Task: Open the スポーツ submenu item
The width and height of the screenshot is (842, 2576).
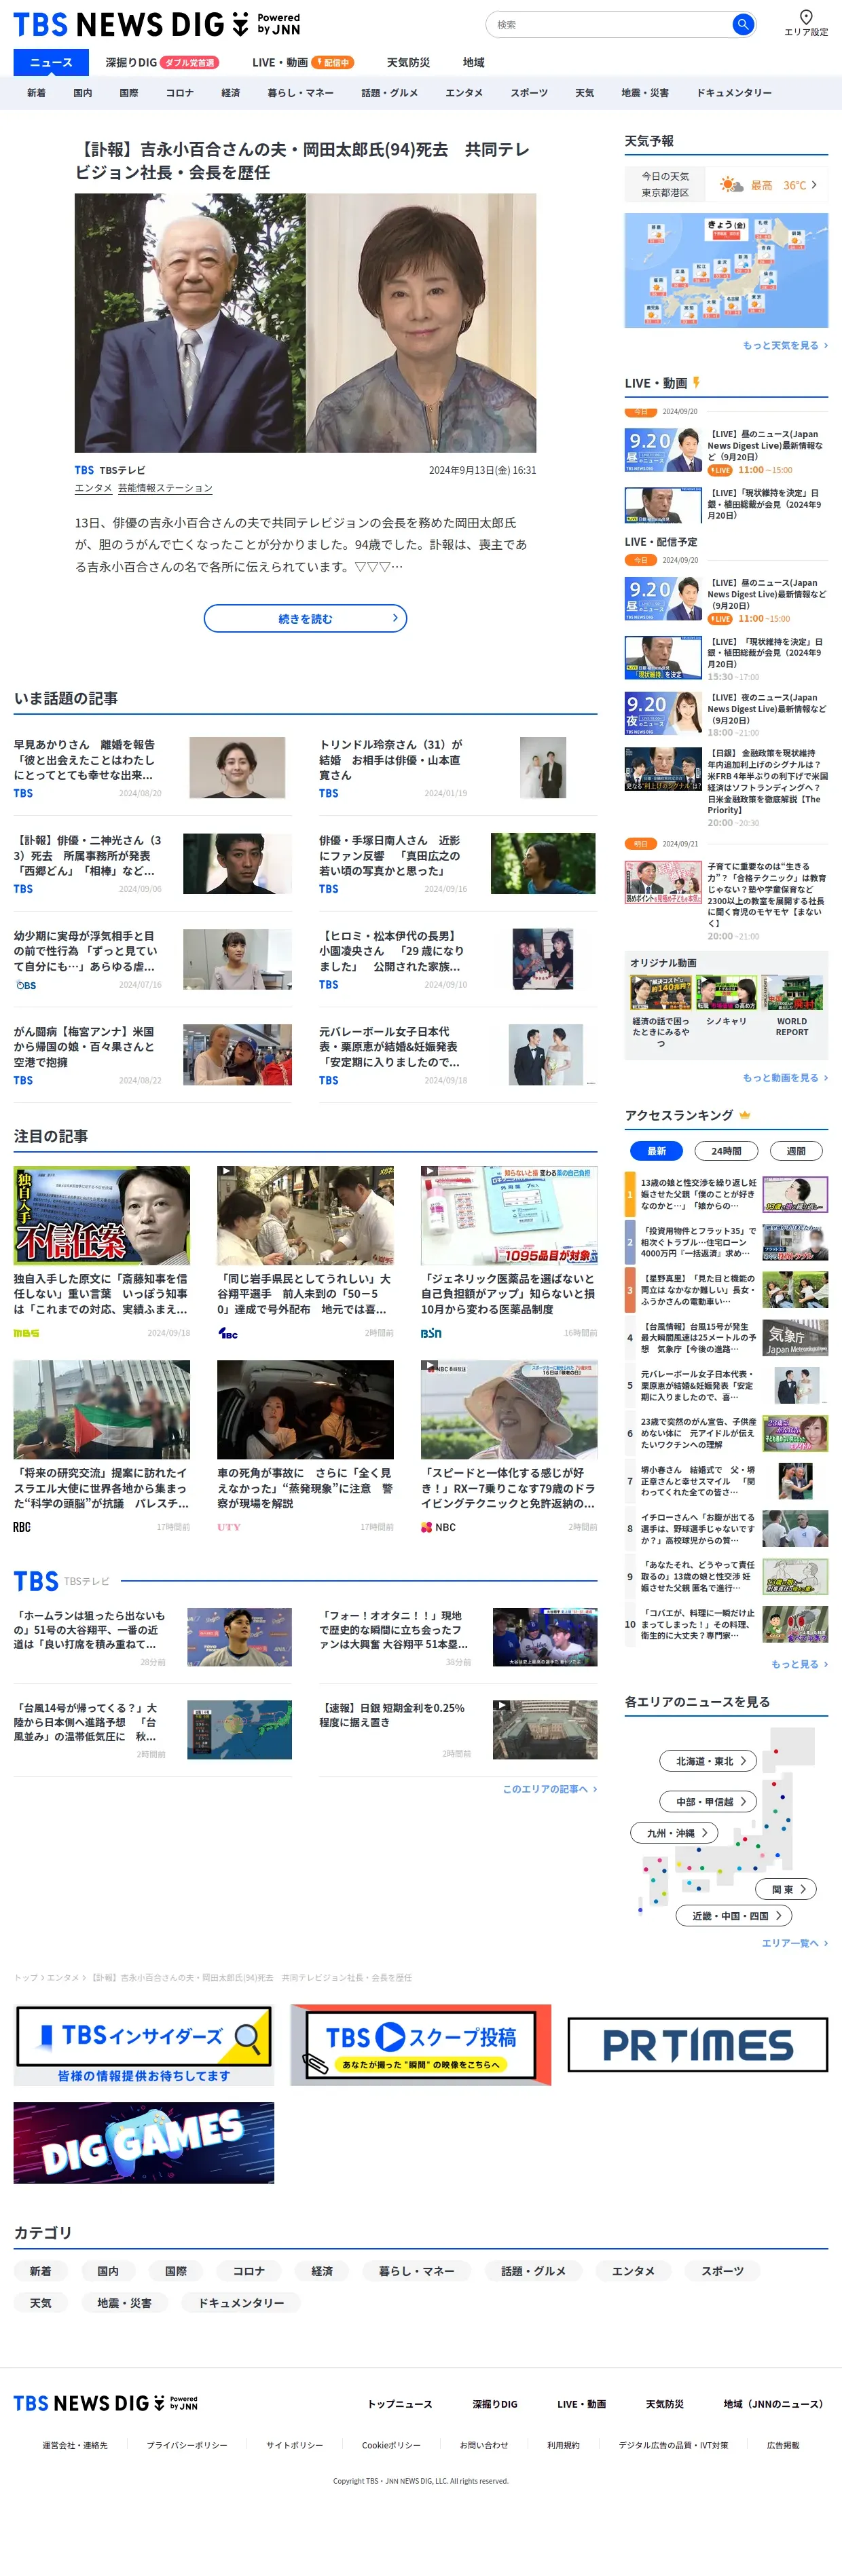Action: click(x=529, y=93)
